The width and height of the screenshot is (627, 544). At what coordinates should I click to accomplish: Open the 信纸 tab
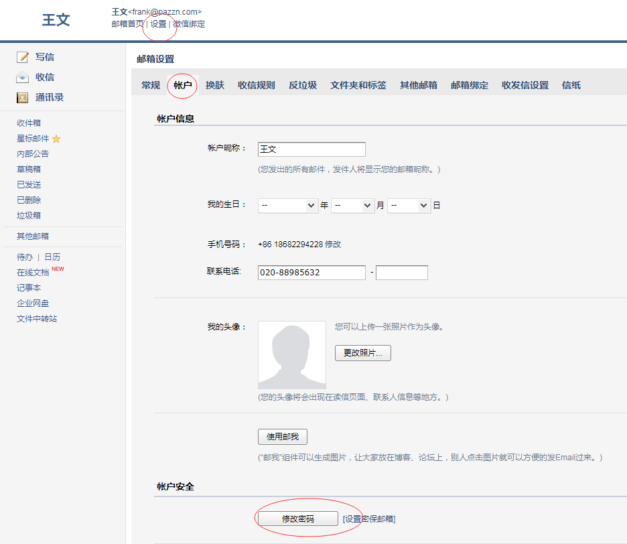[571, 85]
